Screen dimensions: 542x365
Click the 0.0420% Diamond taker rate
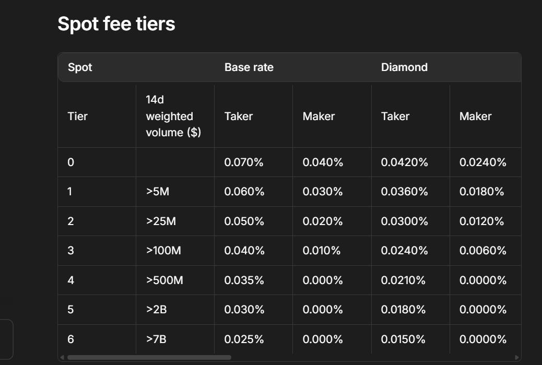click(x=404, y=162)
